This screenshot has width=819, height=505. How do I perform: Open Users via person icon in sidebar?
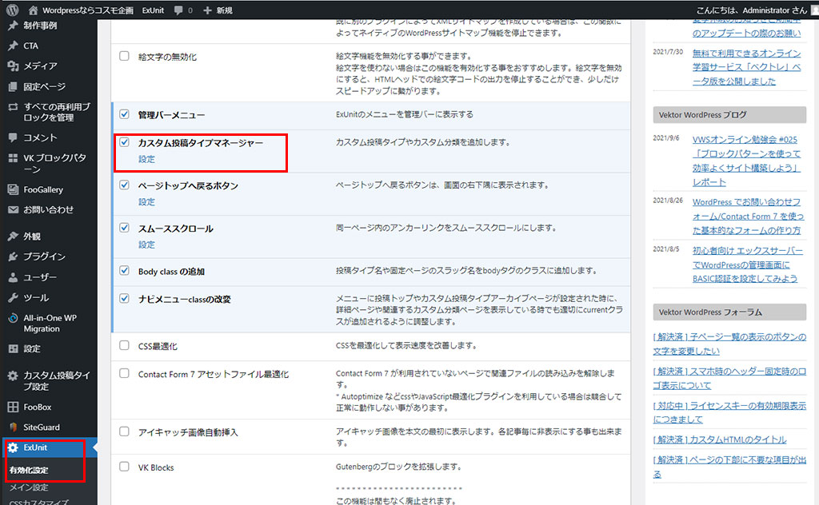(x=13, y=277)
